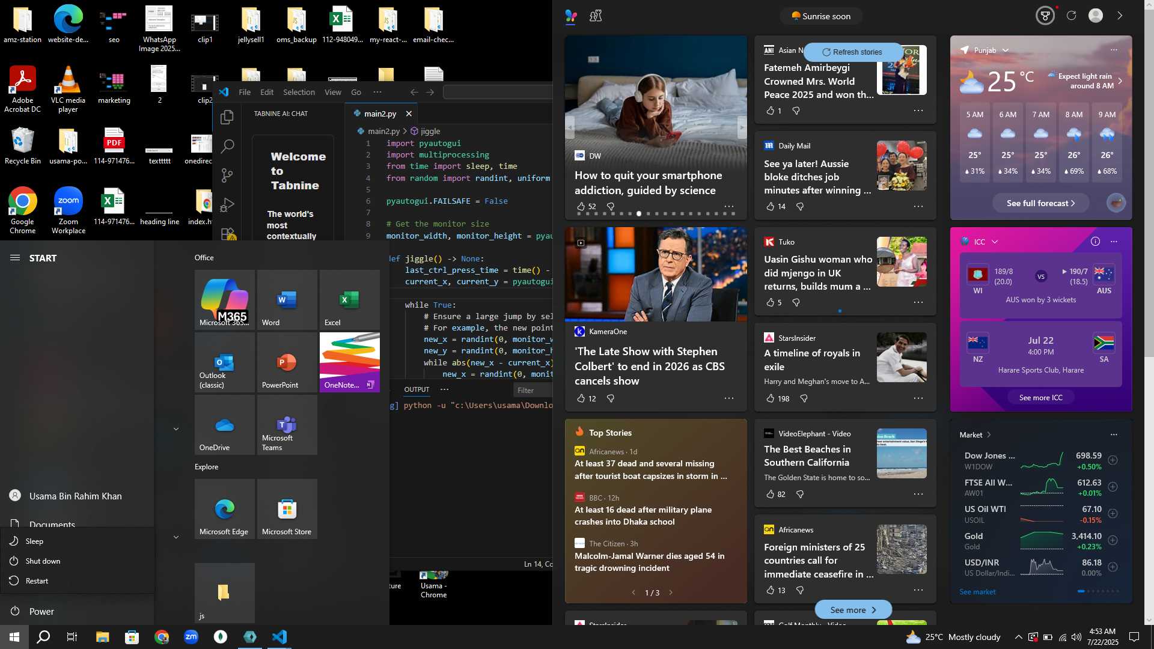Click Google Chrome icon on taskbar
1154x649 pixels.
click(161, 637)
